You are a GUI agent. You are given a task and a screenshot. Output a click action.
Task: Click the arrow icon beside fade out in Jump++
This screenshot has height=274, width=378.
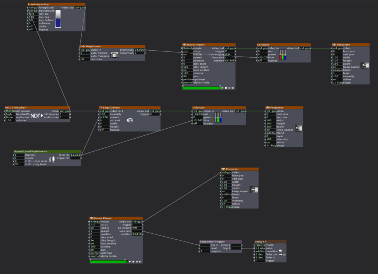coord(282,254)
